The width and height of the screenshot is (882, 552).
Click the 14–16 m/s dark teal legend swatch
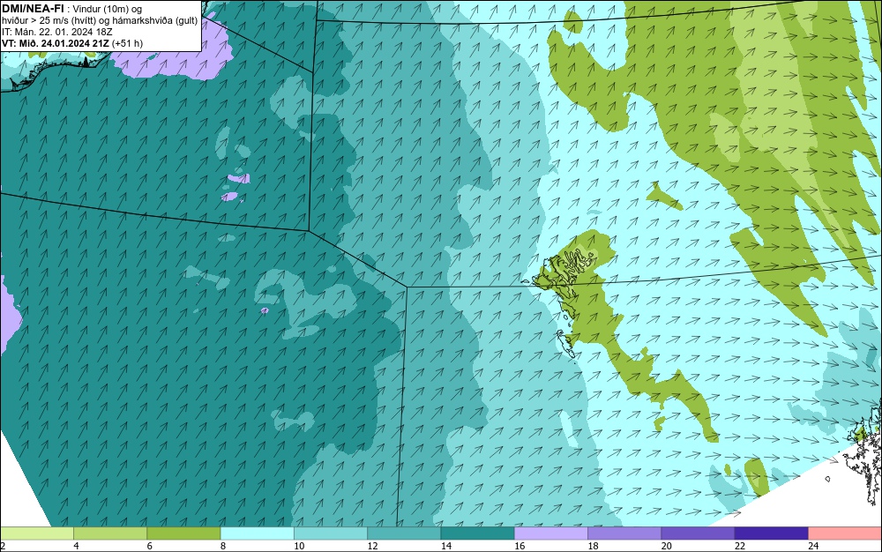click(x=477, y=533)
